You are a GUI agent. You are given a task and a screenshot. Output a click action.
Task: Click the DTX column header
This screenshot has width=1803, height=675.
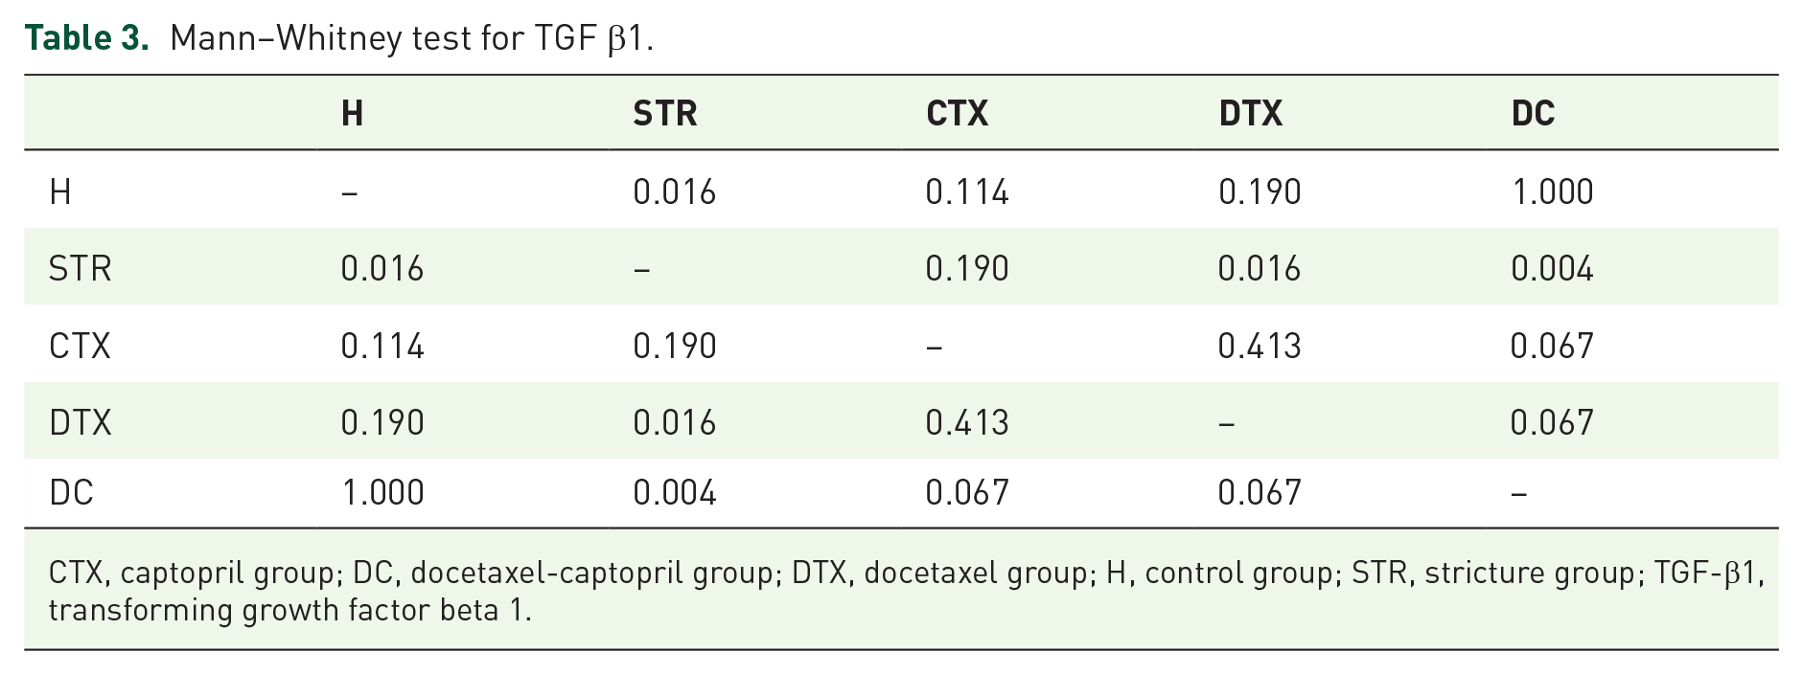1250,114
